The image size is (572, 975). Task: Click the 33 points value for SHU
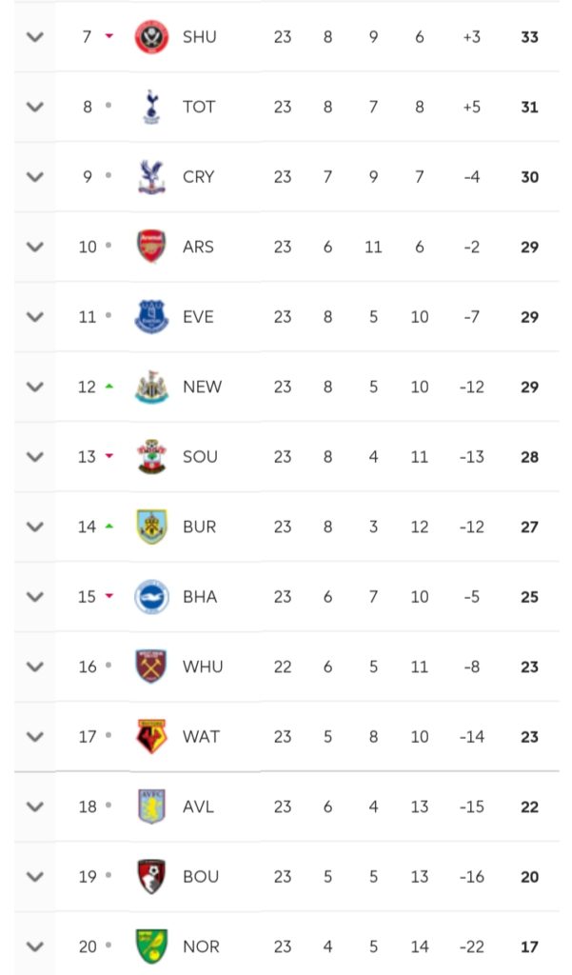click(529, 37)
